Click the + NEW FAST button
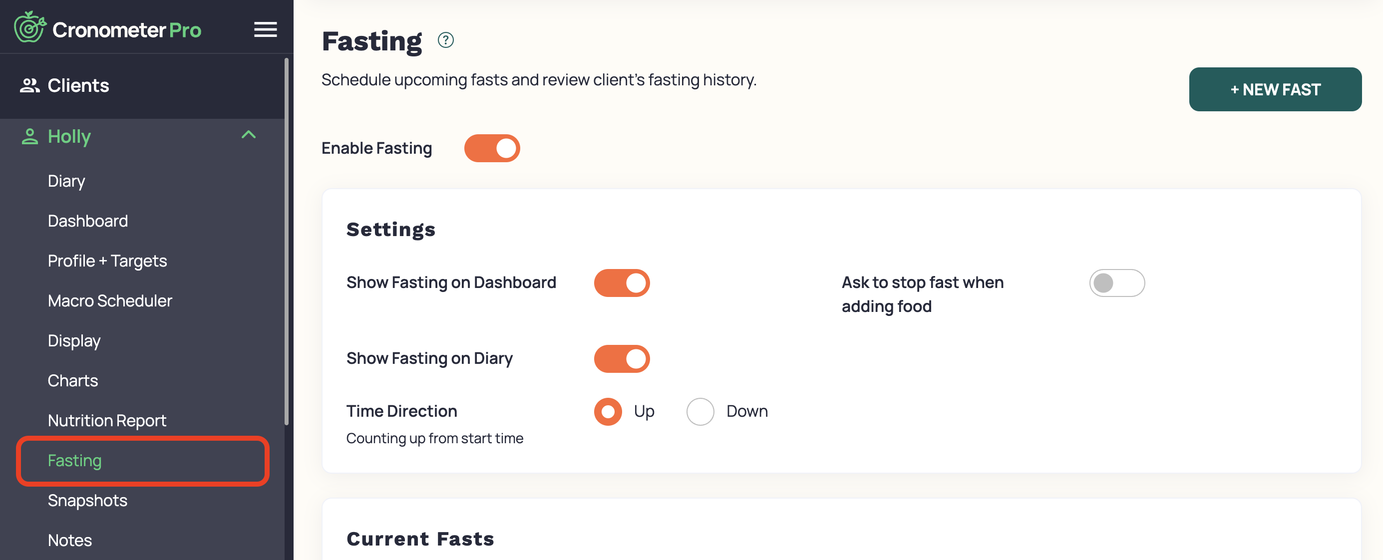This screenshot has height=560, width=1383. [x=1275, y=89]
